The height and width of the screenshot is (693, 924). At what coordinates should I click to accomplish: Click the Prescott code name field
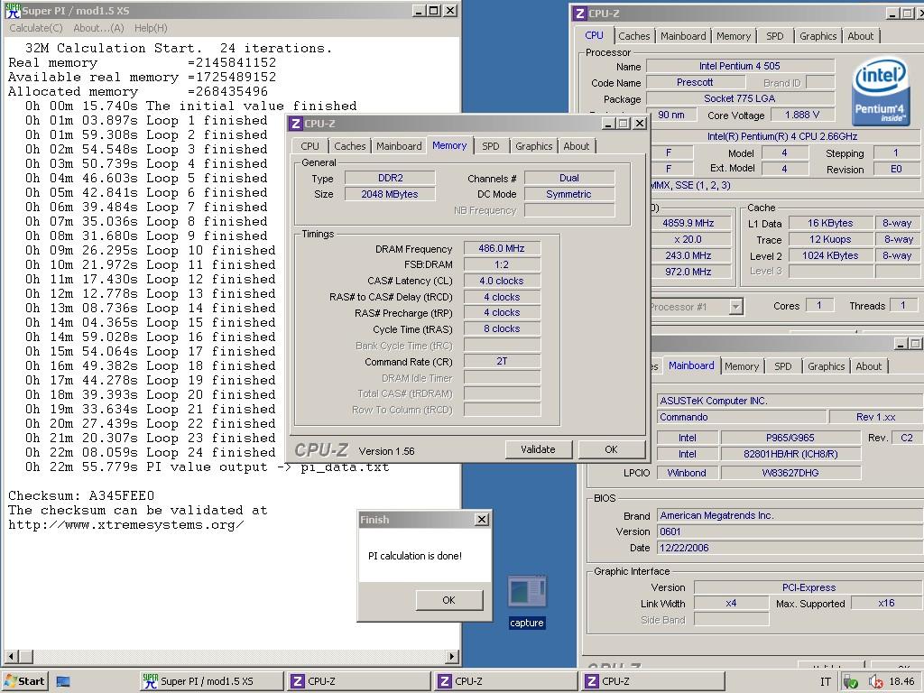(x=695, y=82)
